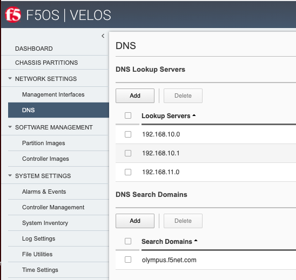Go to CHASSIS PARTITIONS
The image size is (296, 280).
coord(46,63)
